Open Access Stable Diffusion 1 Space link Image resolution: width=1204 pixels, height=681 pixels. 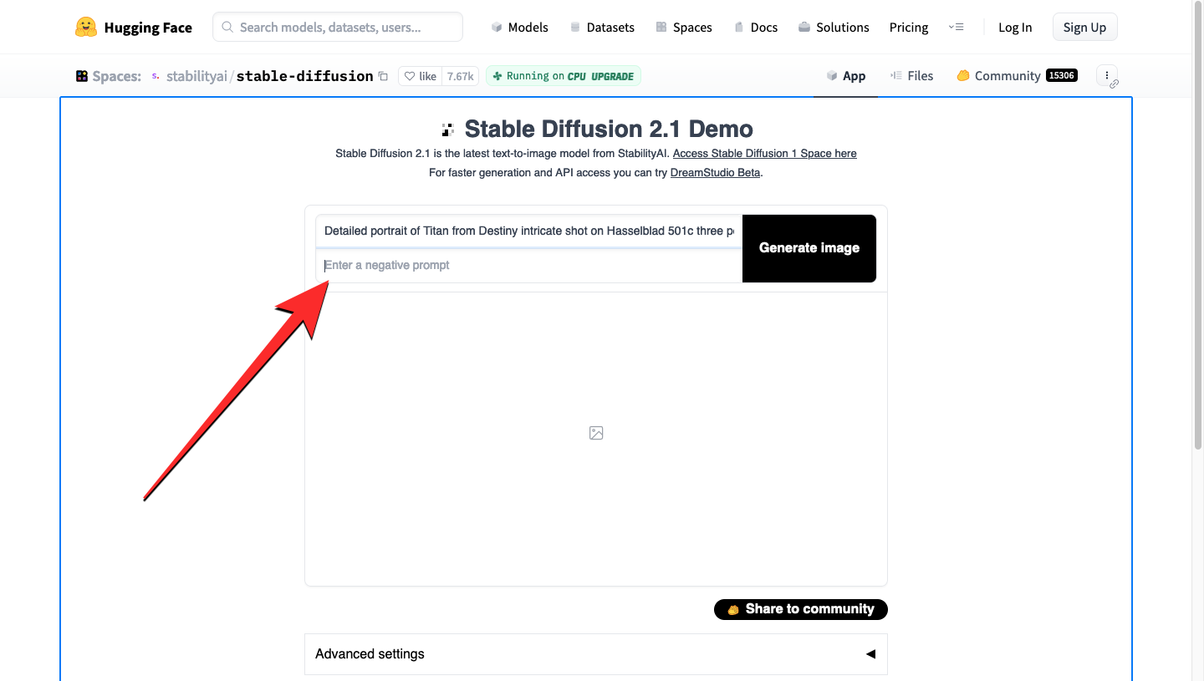click(764, 154)
